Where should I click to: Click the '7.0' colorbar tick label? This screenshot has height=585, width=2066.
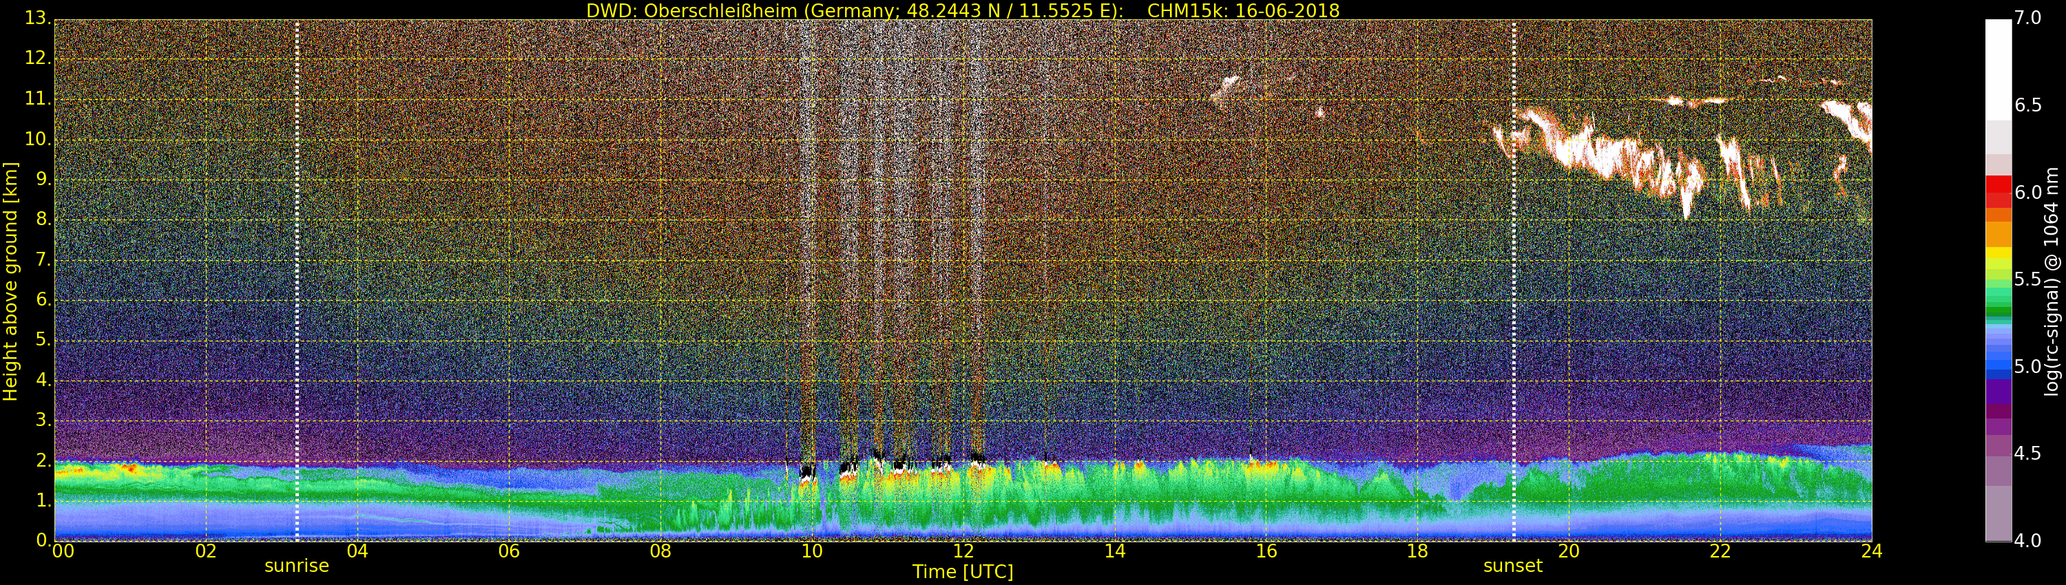point(2028,18)
